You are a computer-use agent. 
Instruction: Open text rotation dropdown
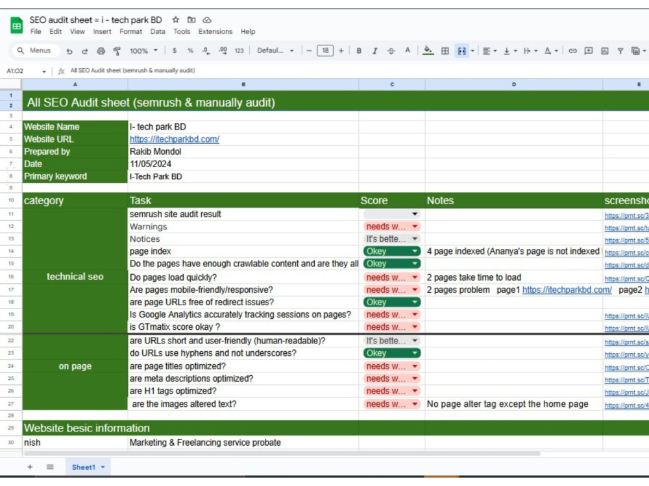tap(551, 51)
